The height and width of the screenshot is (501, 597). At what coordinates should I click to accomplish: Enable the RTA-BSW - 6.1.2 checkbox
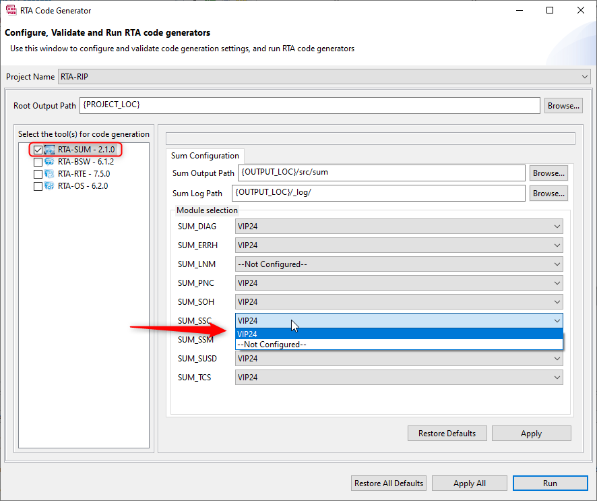[x=38, y=163]
